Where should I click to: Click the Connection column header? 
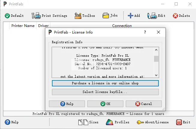[122, 25]
